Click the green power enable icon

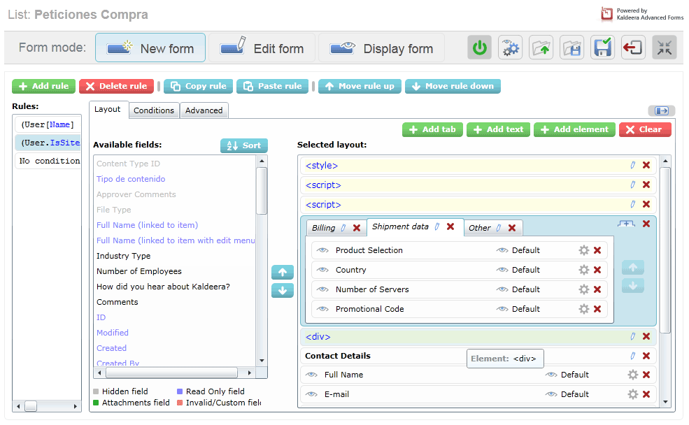pos(479,48)
